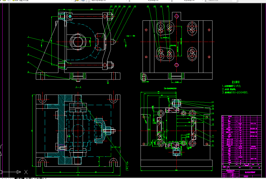This screenshot has height=179, width=266.
Task: Select part balloon number 3
Action: [x=28, y=54]
